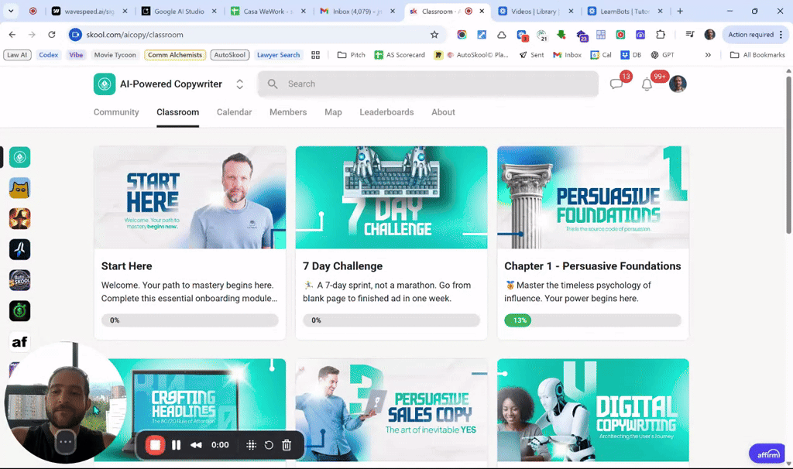Show more bookmarks with double chevron
Viewport: 793px width, 469px height.
pyautogui.click(x=708, y=55)
